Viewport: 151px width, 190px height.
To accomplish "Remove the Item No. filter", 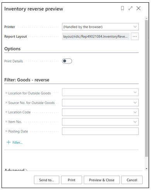I will (x=6, y=121).
